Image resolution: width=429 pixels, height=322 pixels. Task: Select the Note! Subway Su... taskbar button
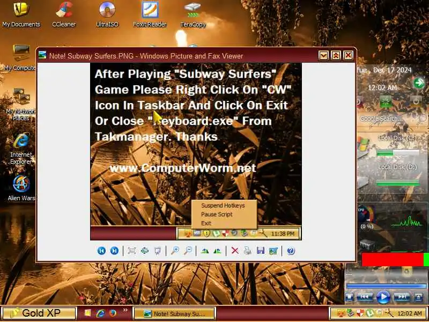click(x=175, y=313)
